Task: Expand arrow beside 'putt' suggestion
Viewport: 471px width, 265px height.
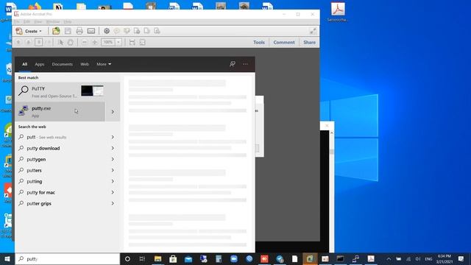Action: [x=113, y=137]
